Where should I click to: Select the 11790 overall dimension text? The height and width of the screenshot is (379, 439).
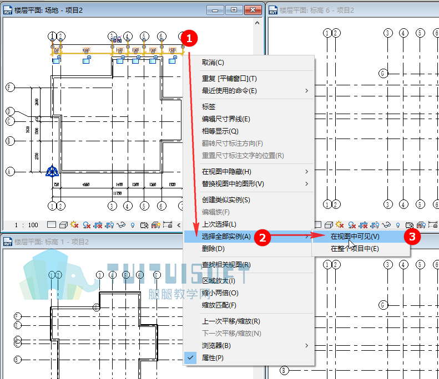(118, 193)
